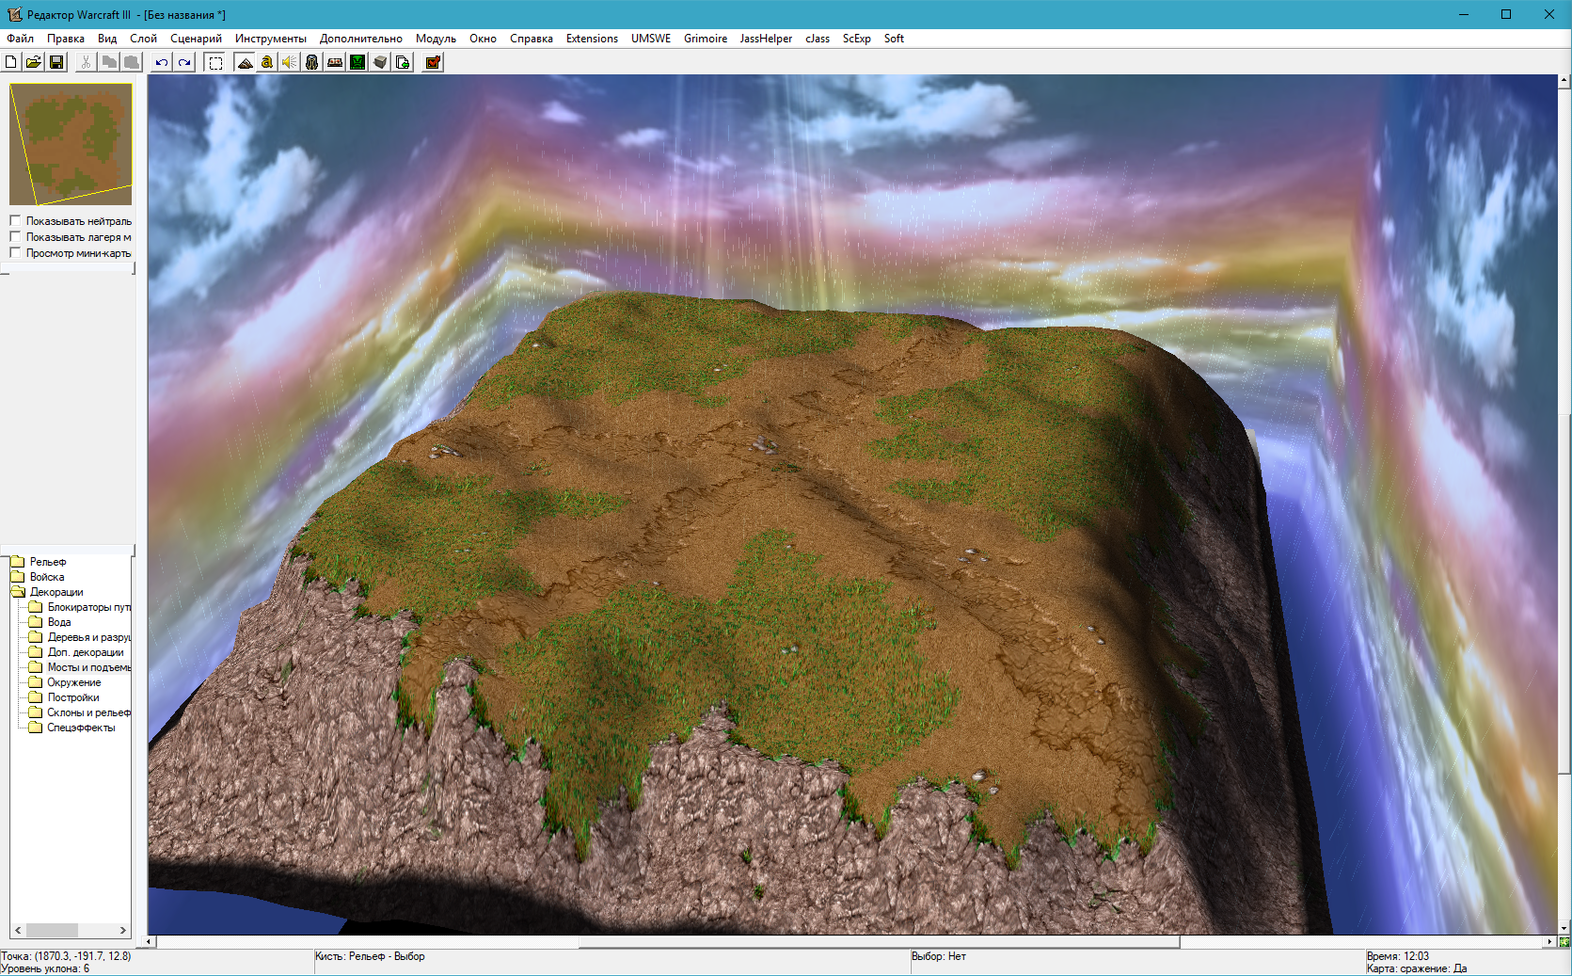Open the Дополнительно menu
The height and width of the screenshot is (976, 1572).
click(x=361, y=39)
